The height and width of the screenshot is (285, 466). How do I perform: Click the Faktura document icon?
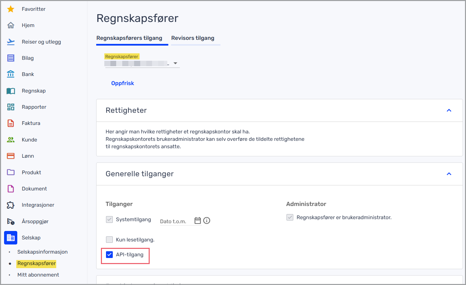point(11,123)
